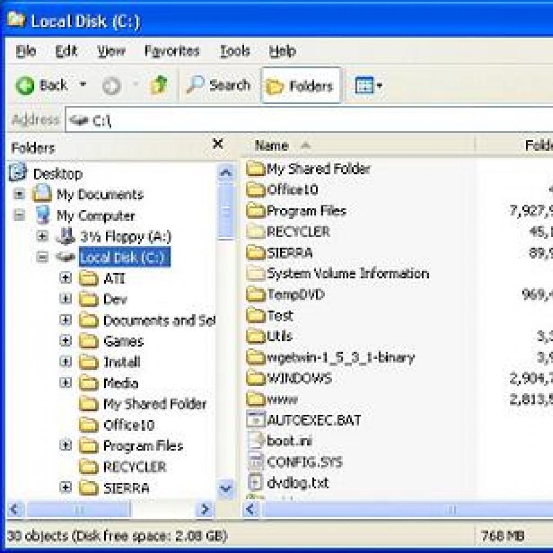Select Documents and Settings tree folder

[x=147, y=320]
